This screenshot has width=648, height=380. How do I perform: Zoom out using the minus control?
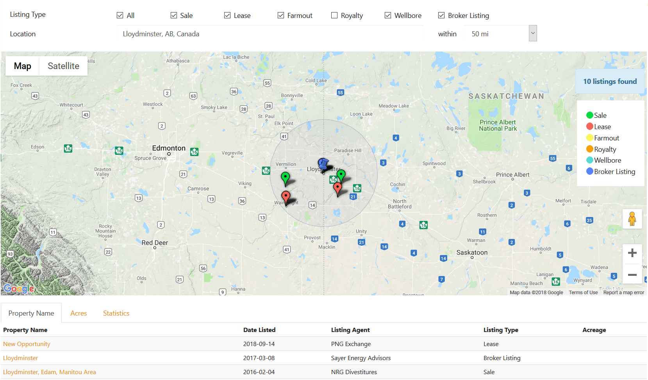[x=632, y=275]
